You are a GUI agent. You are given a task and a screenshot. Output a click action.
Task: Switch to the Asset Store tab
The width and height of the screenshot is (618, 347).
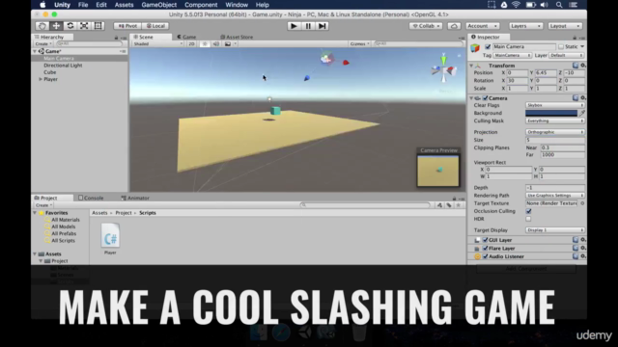pyautogui.click(x=237, y=37)
